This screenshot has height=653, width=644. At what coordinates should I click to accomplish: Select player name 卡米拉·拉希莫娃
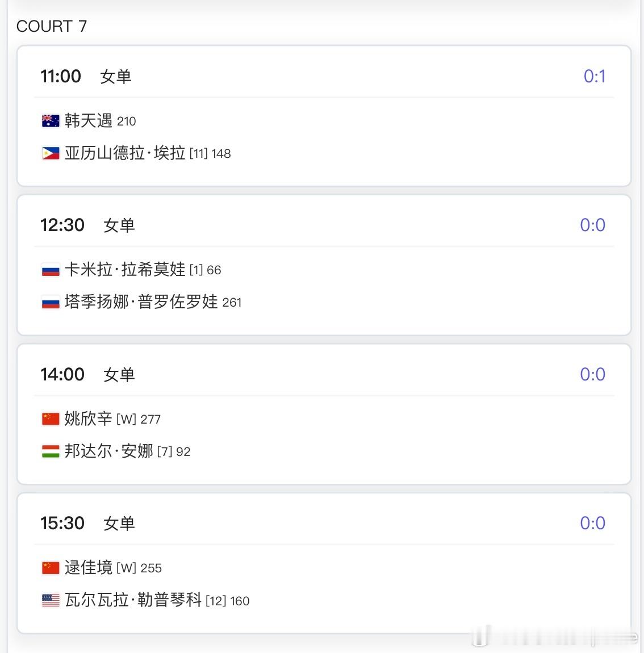[x=125, y=270]
